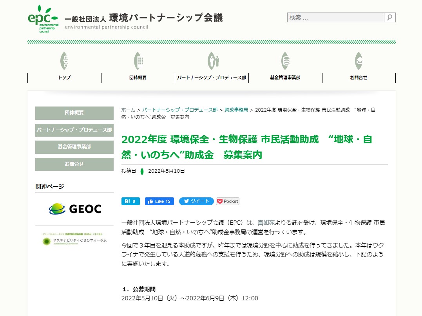Open トップ in the main navigation

64,78
